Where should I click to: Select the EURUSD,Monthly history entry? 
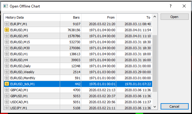coord(78,78)
